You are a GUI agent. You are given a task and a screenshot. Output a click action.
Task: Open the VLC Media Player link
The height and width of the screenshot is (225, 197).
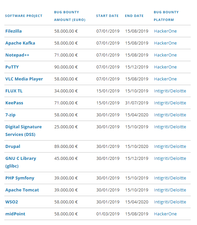coord(24,79)
